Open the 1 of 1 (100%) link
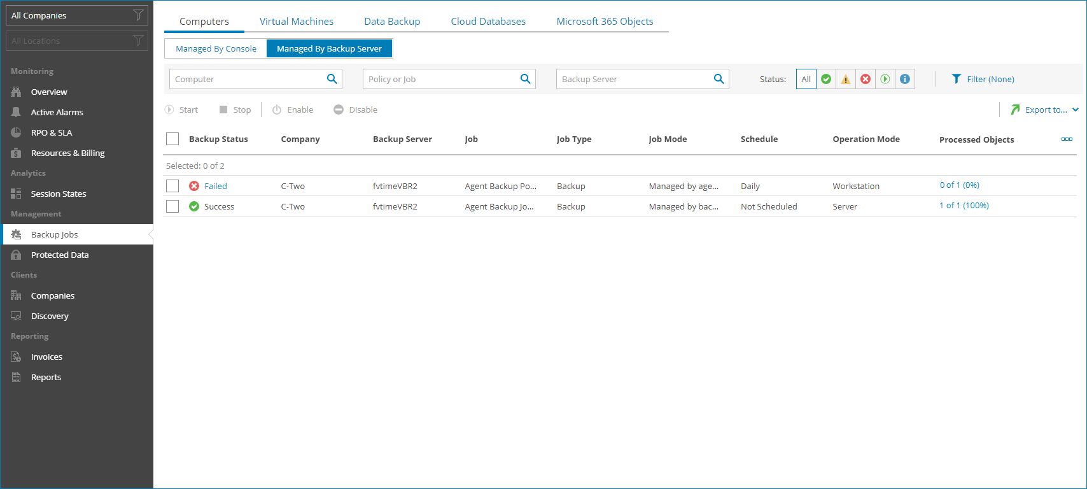Image resolution: width=1087 pixels, height=489 pixels. [x=964, y=206]
